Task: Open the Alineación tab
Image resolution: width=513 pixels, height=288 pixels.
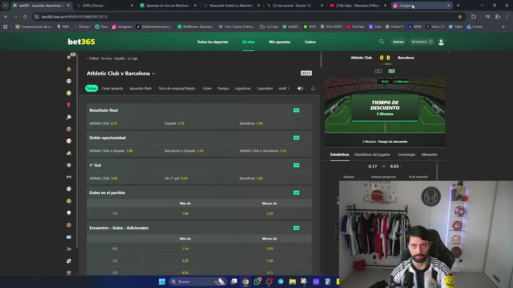Action: pyautogui.click(x=429, y=154)
